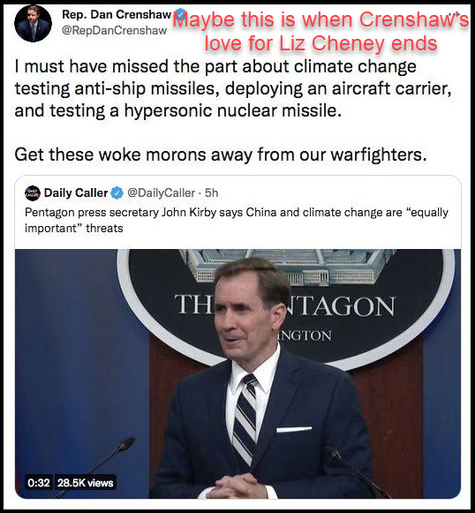The image size is (475, 513).
Task: Open the Daily Caller account name
Action: pyautogui.click(x=76, y=193)
